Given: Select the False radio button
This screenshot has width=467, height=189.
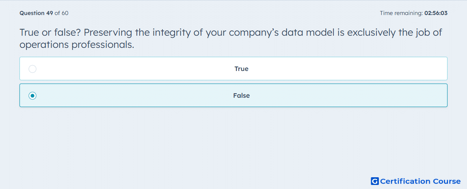Looking at the screenshot, I should pos(32,96).
